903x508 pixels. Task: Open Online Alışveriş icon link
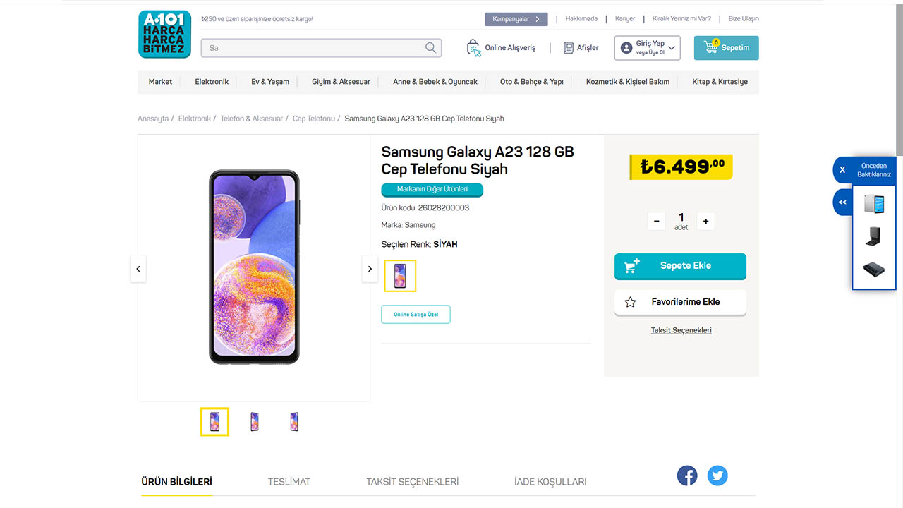coord(473,48)
